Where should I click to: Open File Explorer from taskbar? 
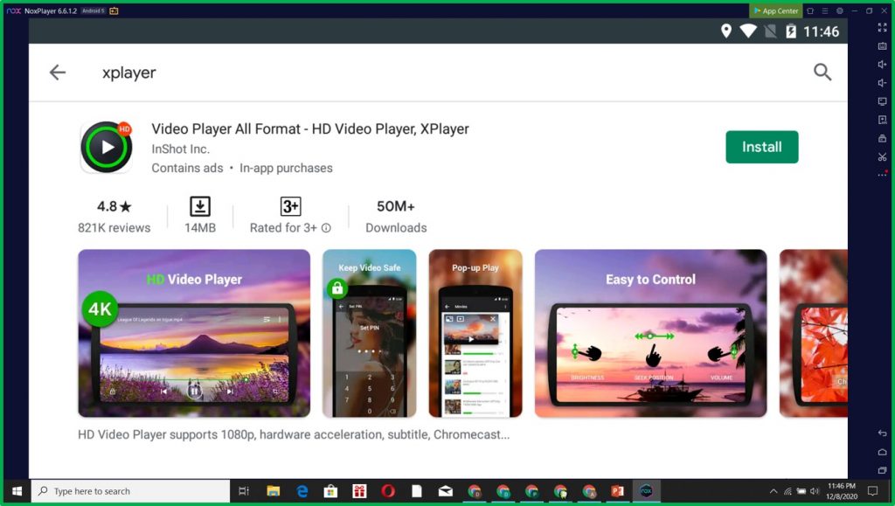(274, 491)
